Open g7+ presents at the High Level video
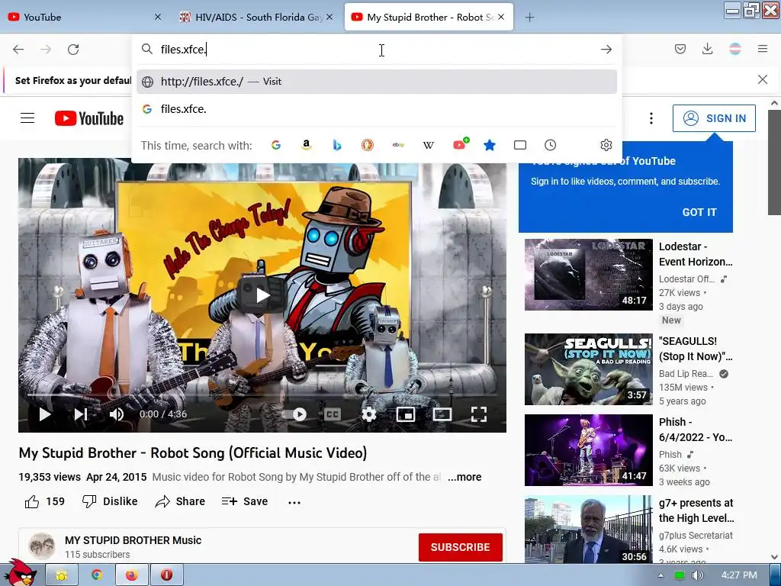Viewport: 781px width, 586px height. tap(588, 530)
